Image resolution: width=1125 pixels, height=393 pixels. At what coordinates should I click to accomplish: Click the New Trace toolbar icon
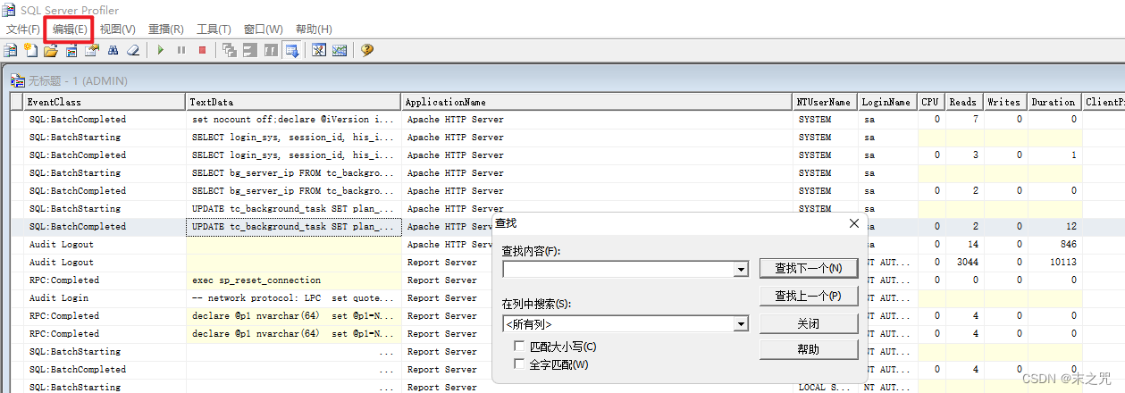pyautogui.click(x=11, y=50)
